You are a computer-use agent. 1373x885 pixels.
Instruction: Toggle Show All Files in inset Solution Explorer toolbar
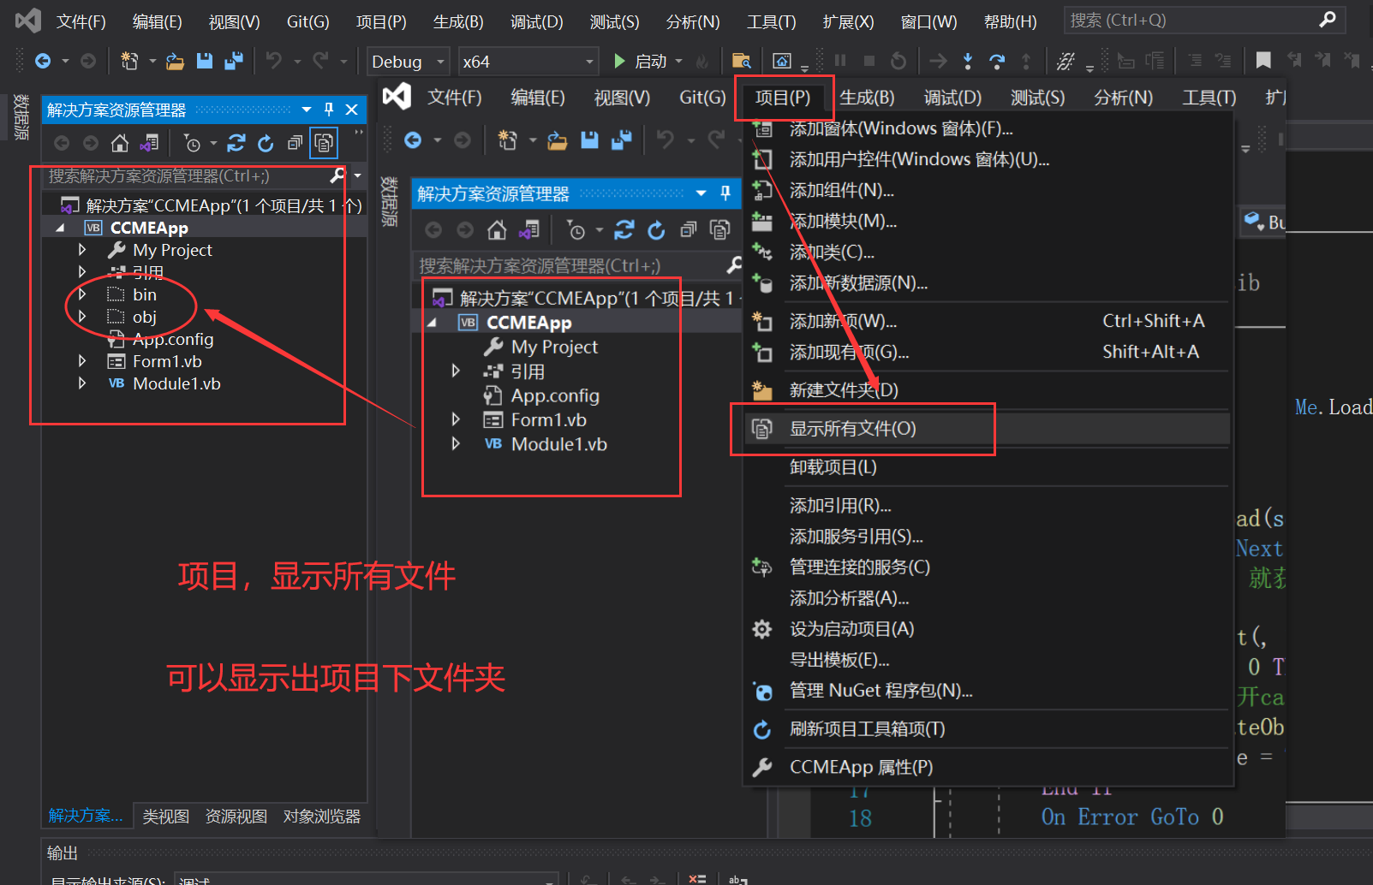[x=720, y=229]
